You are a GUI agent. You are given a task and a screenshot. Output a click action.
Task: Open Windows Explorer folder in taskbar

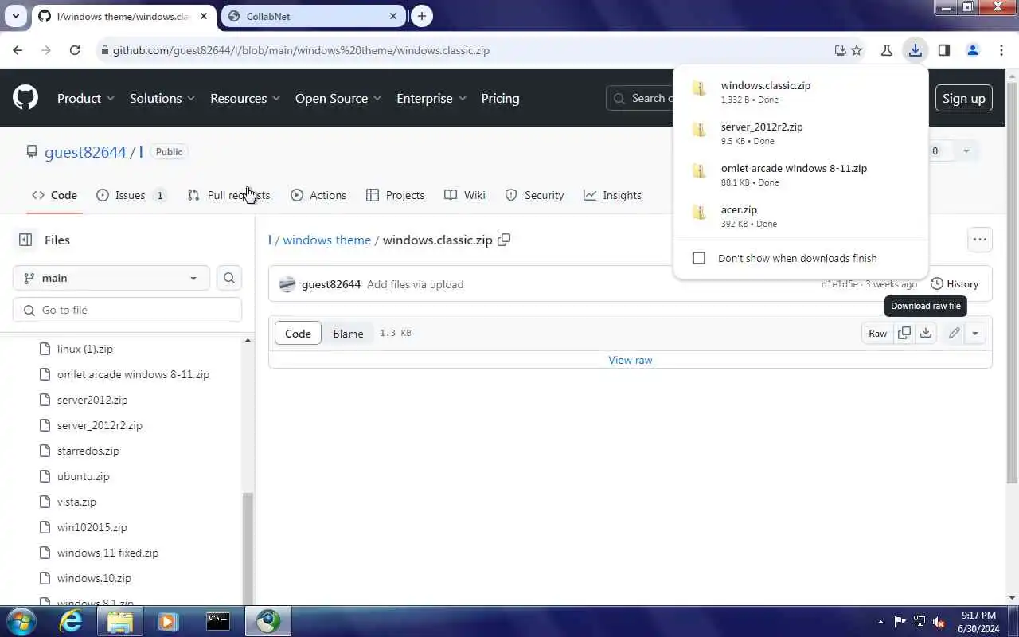click(120, 621)
